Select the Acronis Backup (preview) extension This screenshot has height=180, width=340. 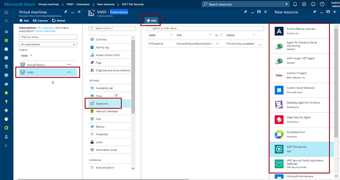tap(301, 31)
